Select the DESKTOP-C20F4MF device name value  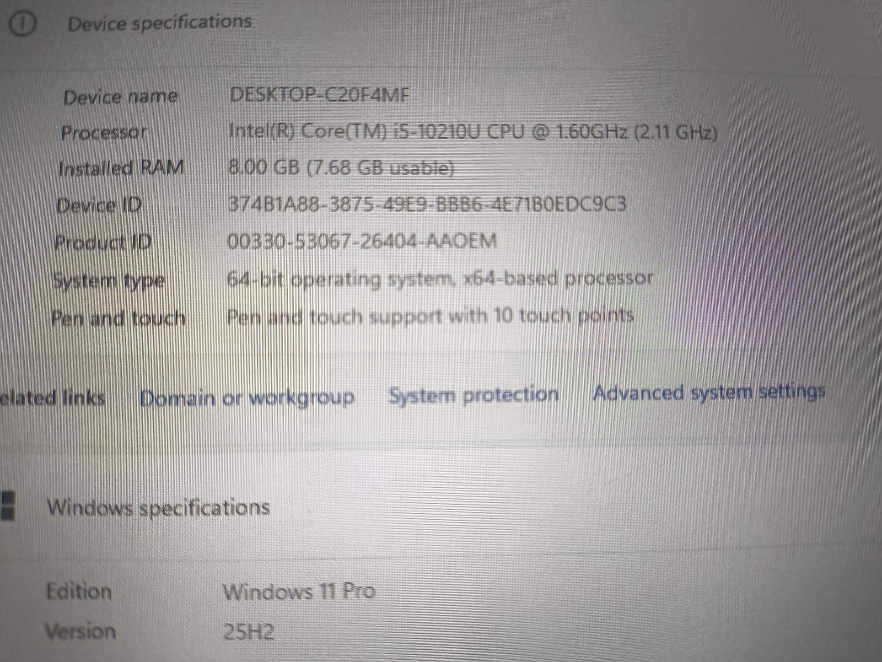click(x=320, y=95)
